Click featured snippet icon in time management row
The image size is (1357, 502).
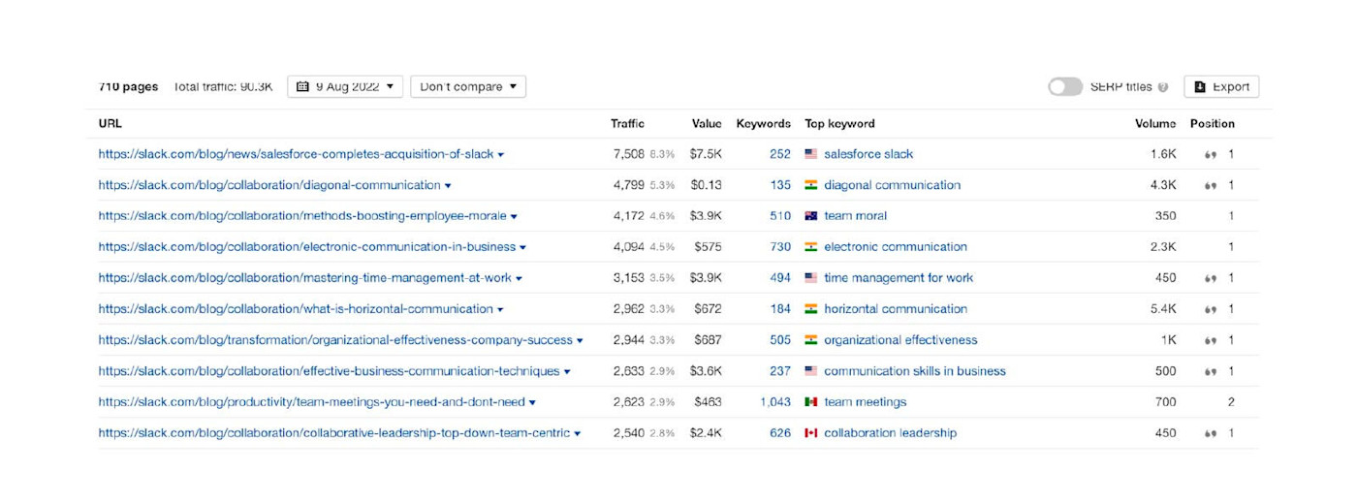[x=1211, y=279]
